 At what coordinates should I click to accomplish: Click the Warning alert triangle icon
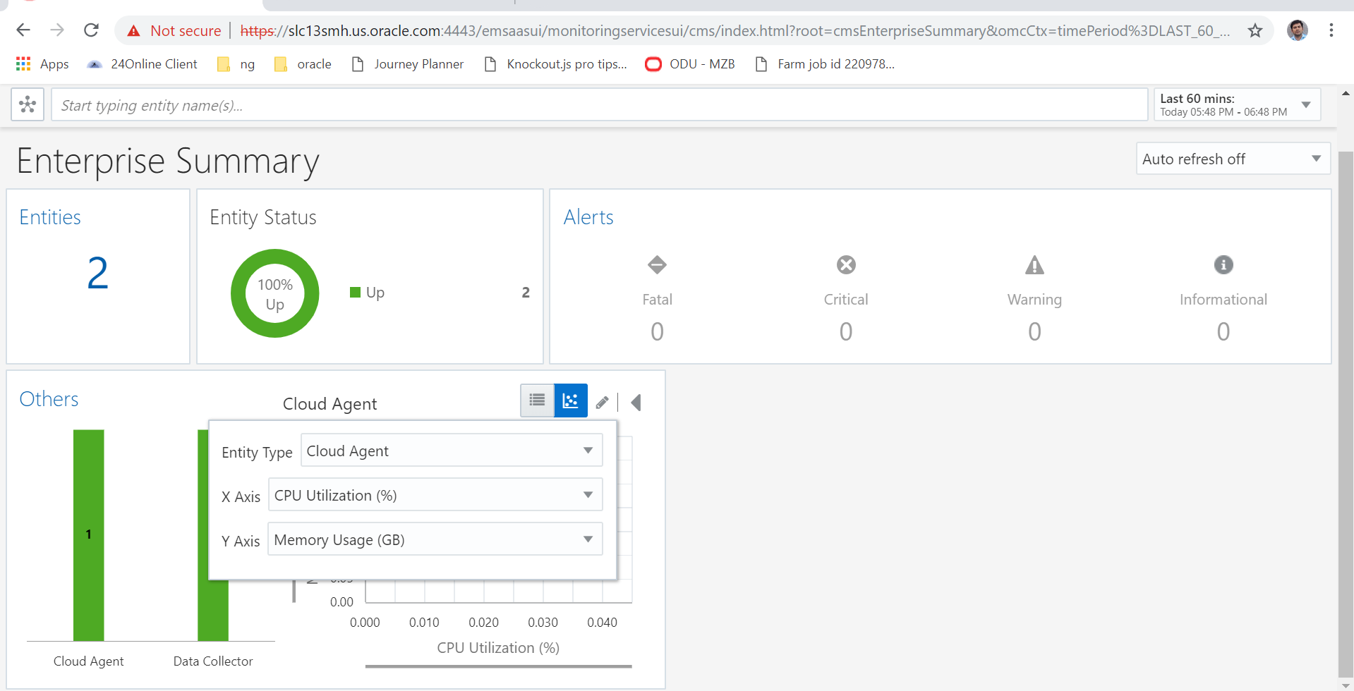point(1034,265)
